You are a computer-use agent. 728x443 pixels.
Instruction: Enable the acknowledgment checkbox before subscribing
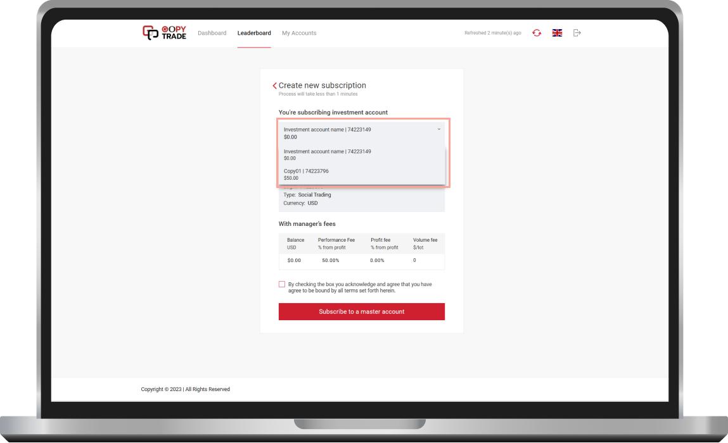(281, 284)
